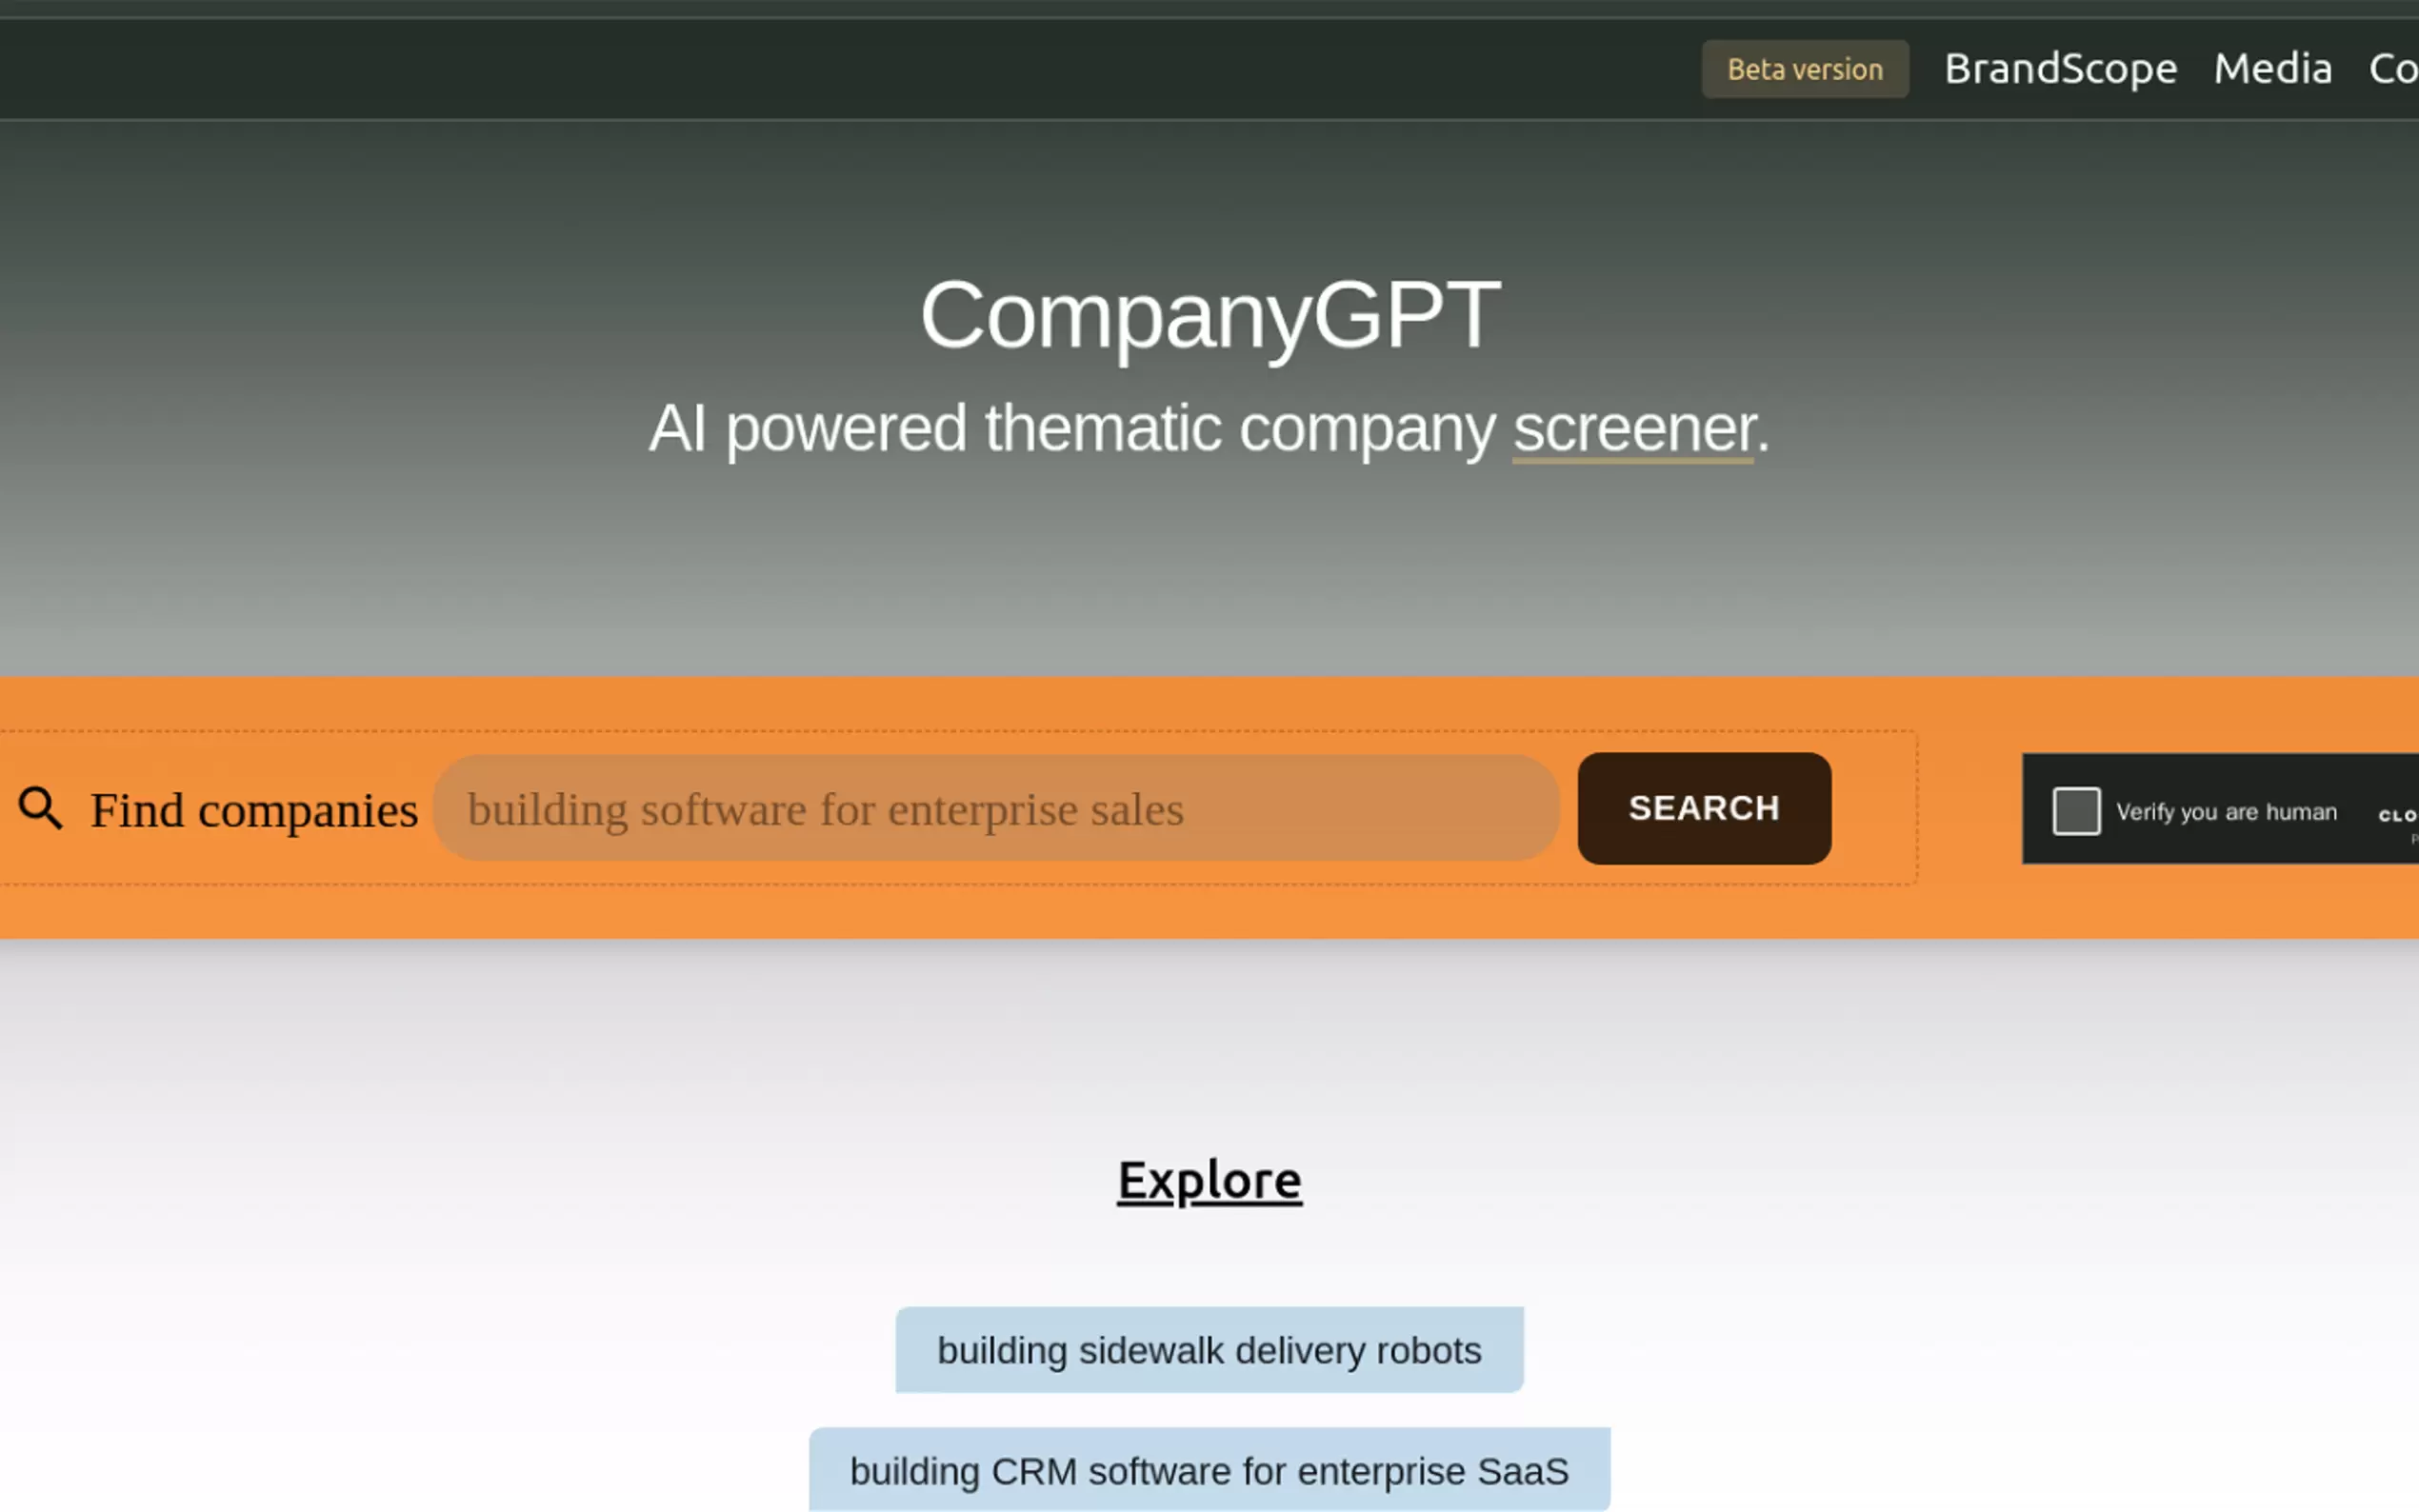Select building CRM software for enterprise SaaS

point(1209,1471)
